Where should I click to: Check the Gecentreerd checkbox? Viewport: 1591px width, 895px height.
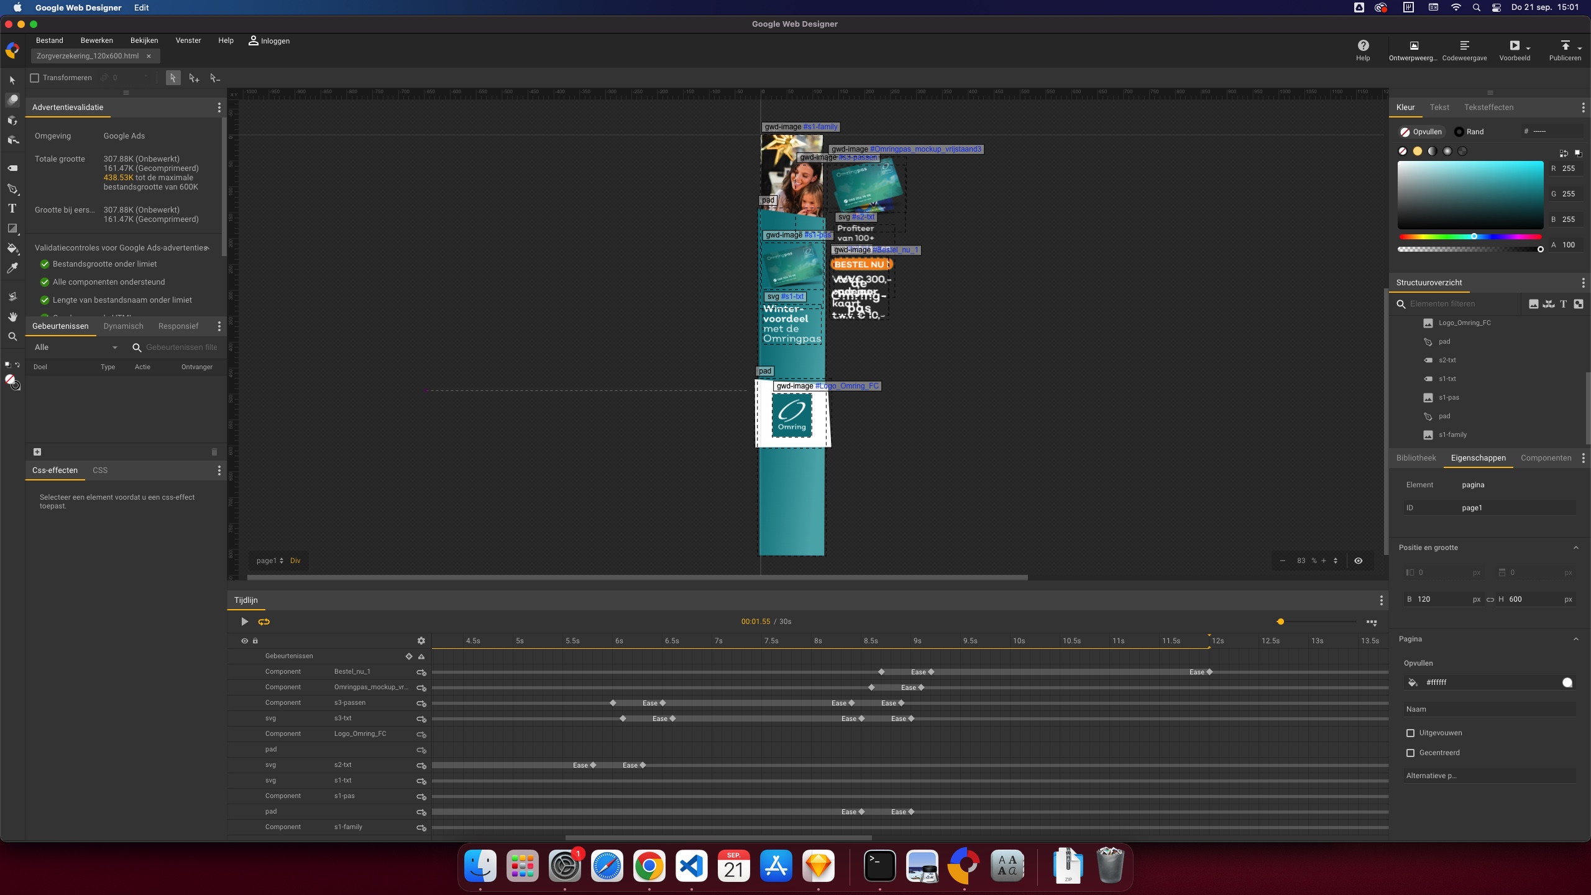point(1410,753)
